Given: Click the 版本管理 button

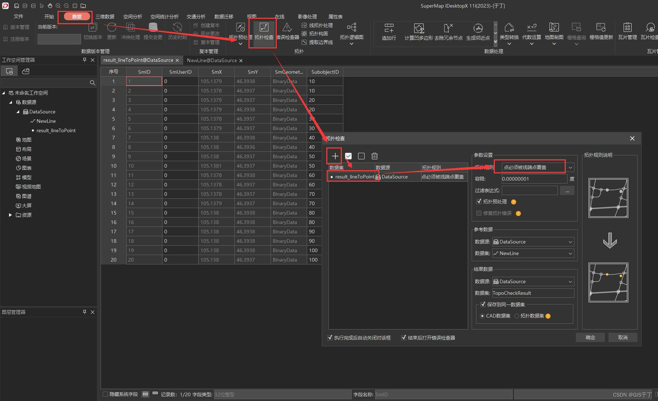Looking at the screenshot, I should point(16,27).
